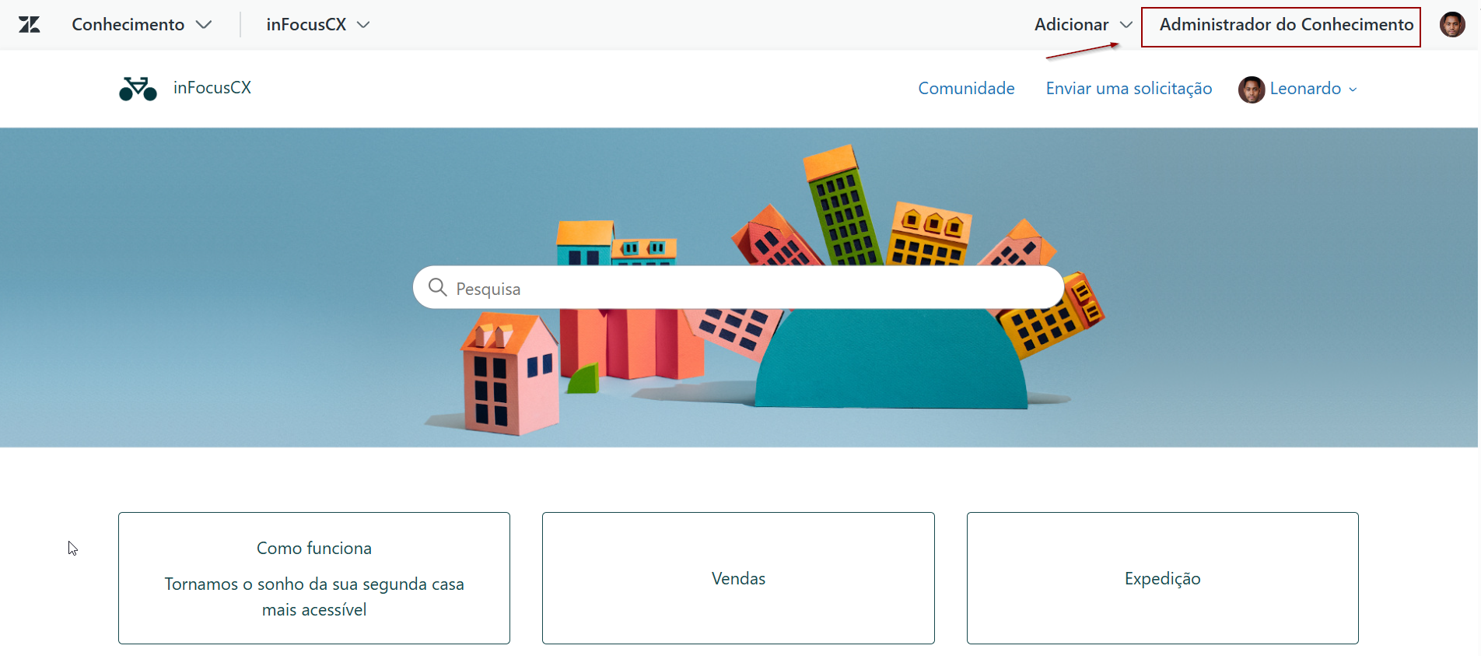This screenshot has height=656, width=1481.
Task: Open the Expedição category card
Action: (x=1162, y=578)
